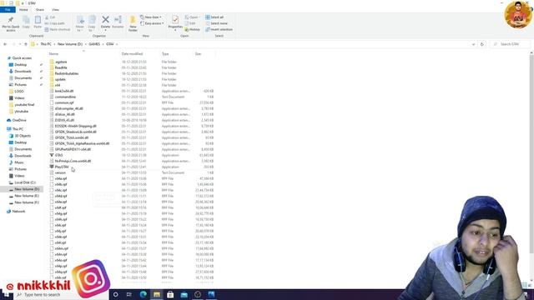Select the common.rpf file

pyautogui.click(x=64, y=102)
